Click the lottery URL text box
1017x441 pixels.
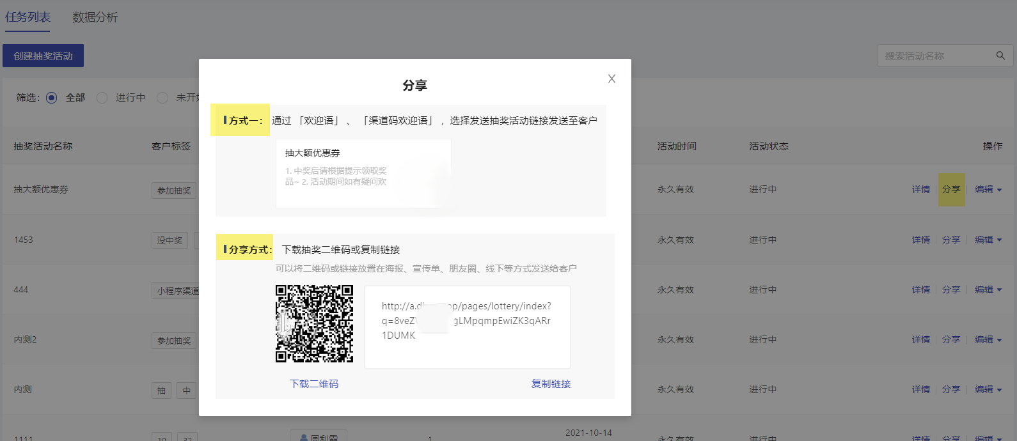[468, 327]
